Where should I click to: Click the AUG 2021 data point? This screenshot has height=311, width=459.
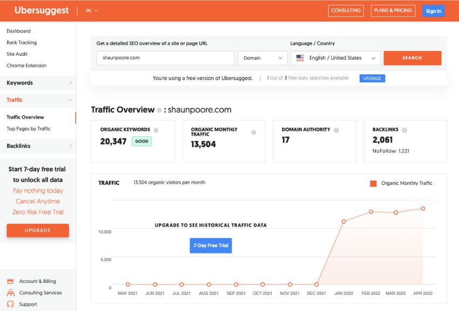click(209, 284)
